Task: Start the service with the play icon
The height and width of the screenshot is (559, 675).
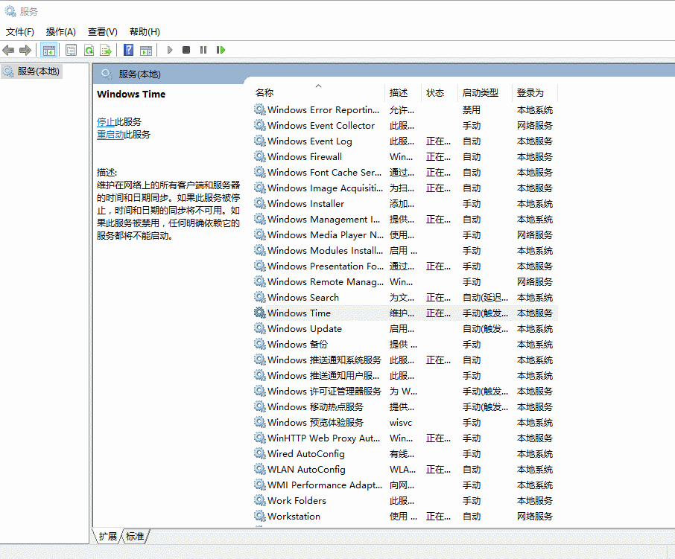Action: 169,49
